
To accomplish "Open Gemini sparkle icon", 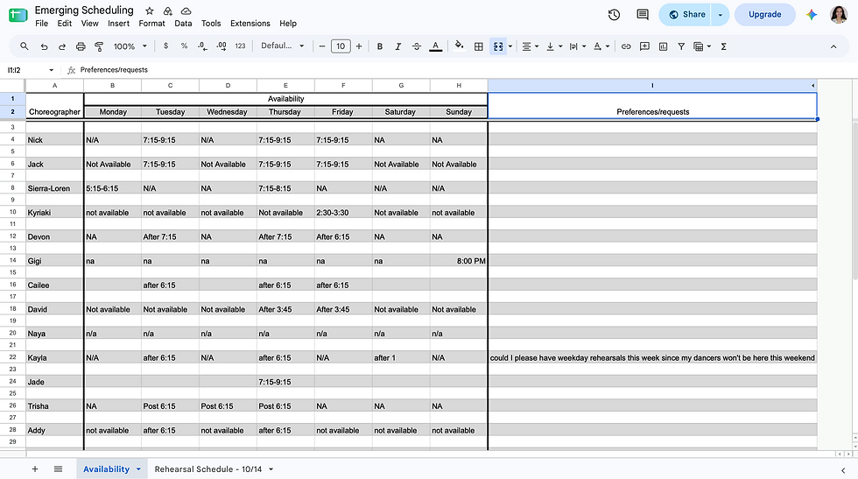I will click(812, 15).
